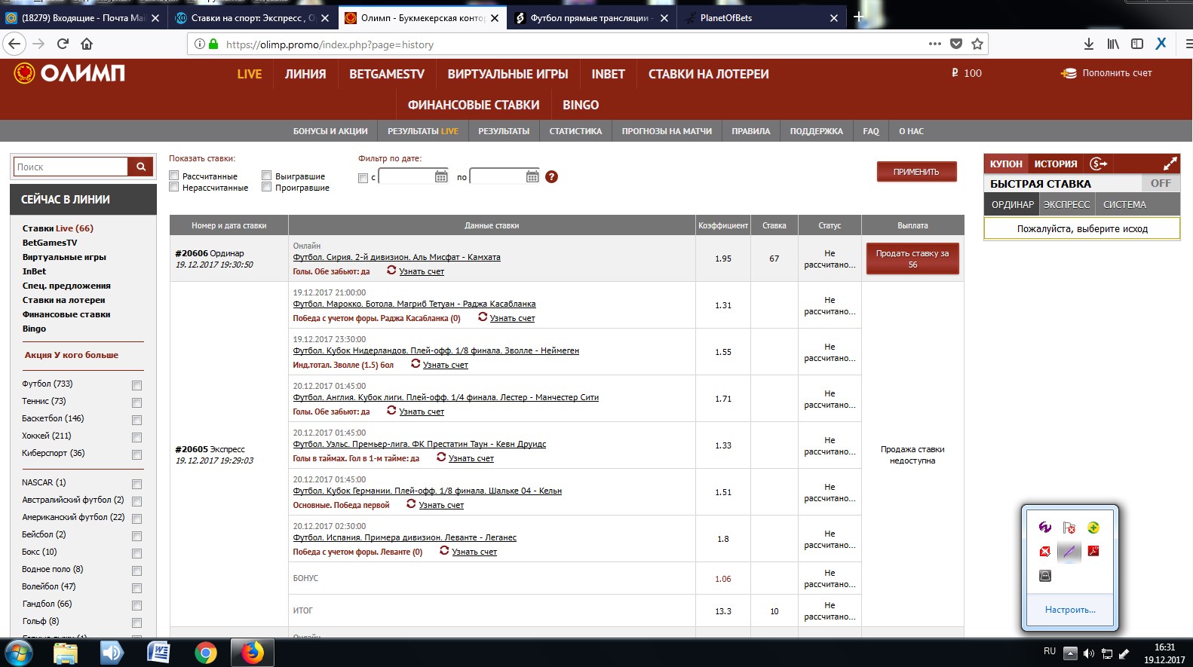Viewport: 1193px width, 667px height.
Task: Open Windows Explorer from the taskbar
Action: coord(66,653)
